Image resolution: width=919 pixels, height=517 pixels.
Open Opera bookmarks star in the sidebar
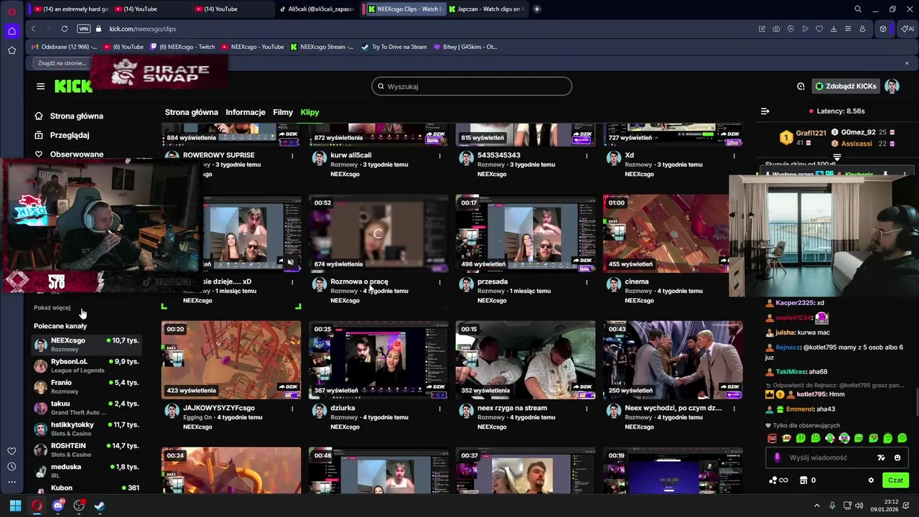(x=11, y=50)
